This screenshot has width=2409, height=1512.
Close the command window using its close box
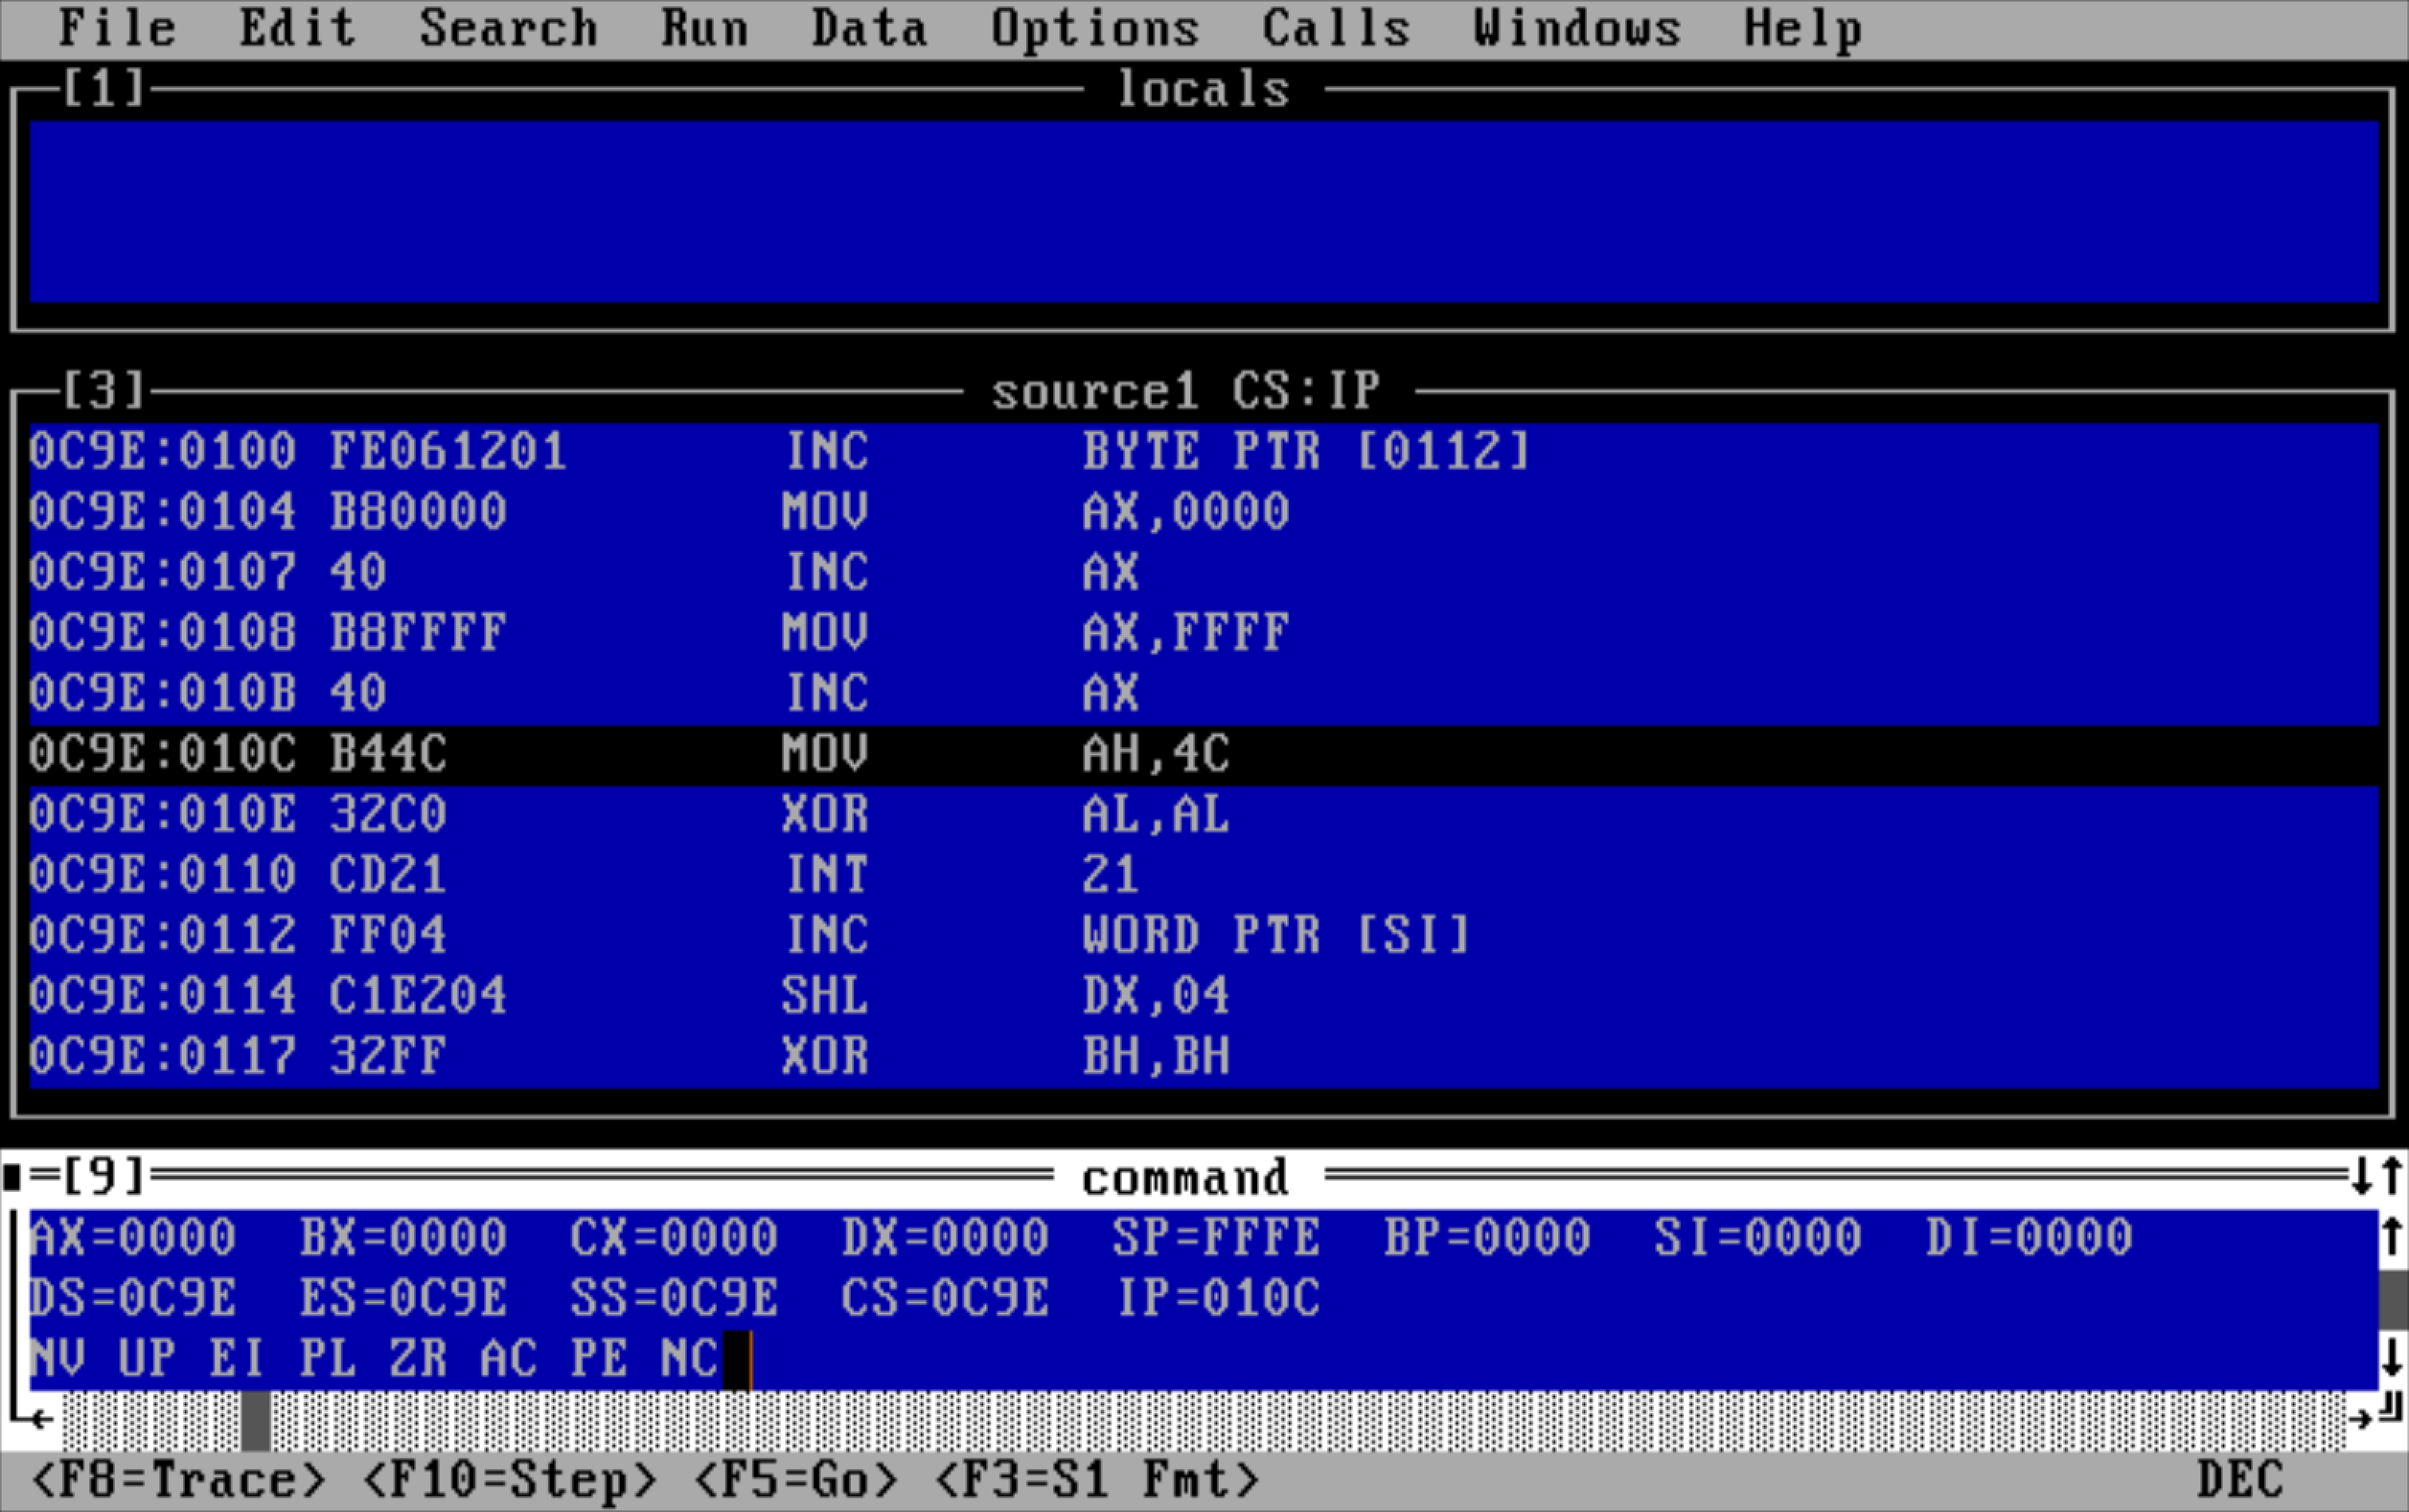coord(13,1177)
